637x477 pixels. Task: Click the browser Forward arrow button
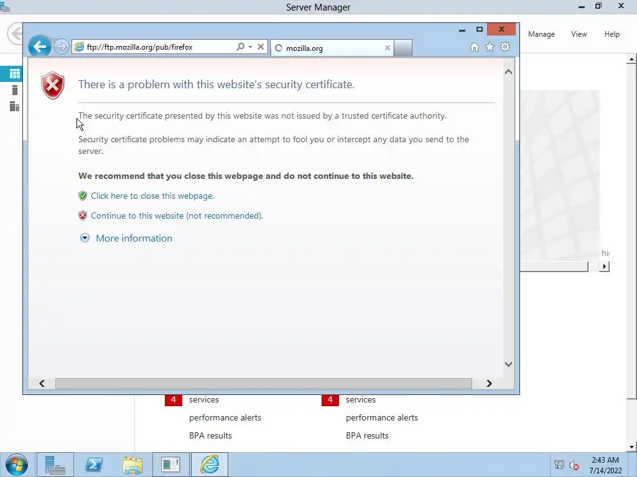(x=62, y=47)
